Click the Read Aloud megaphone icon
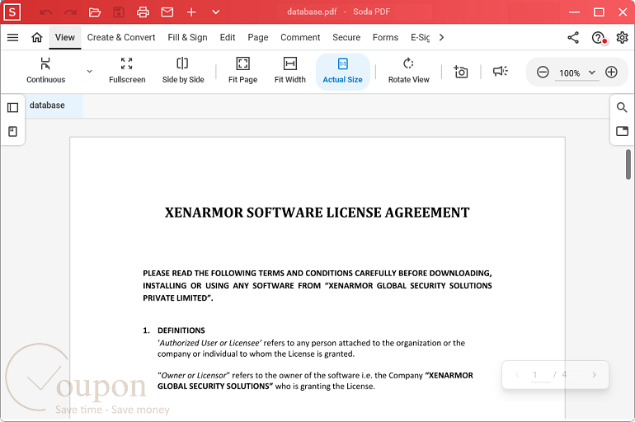 pyautogui.click(x=500, y=71)
